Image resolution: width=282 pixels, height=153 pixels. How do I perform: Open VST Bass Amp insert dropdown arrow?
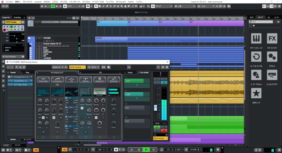[31, 84]
